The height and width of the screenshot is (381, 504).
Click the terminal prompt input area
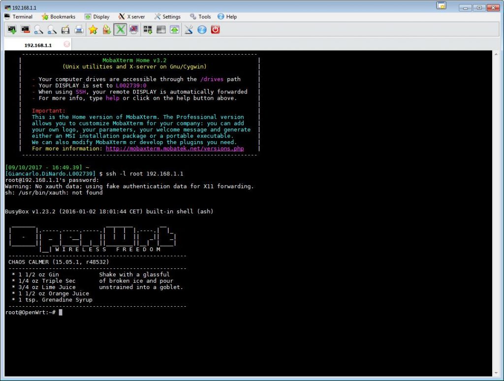[60, 312]
